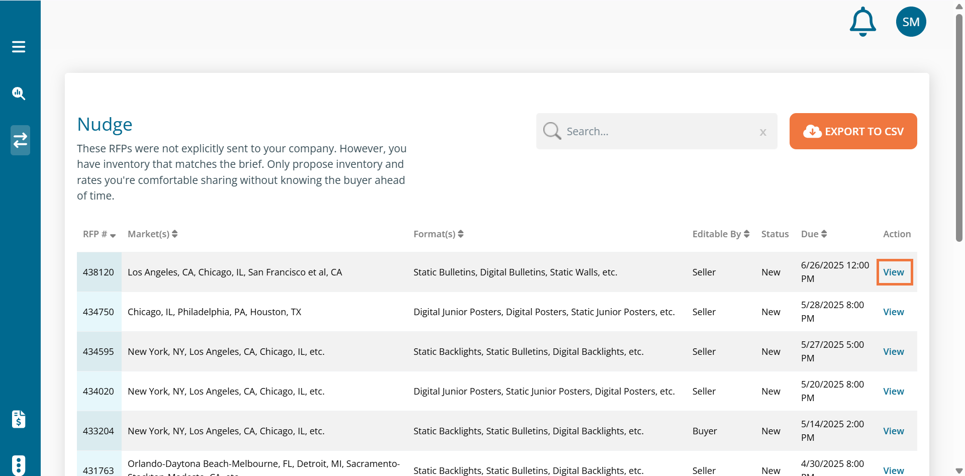Viewport: 965px width, 476px height.
Task: Open the invoice dollar document sidebar icon
Action: point(19,419)
